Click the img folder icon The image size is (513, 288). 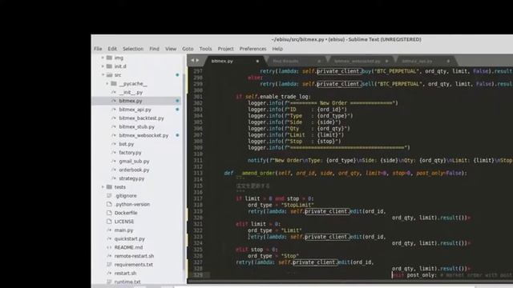pyautogui.click(x=109, y=58)
